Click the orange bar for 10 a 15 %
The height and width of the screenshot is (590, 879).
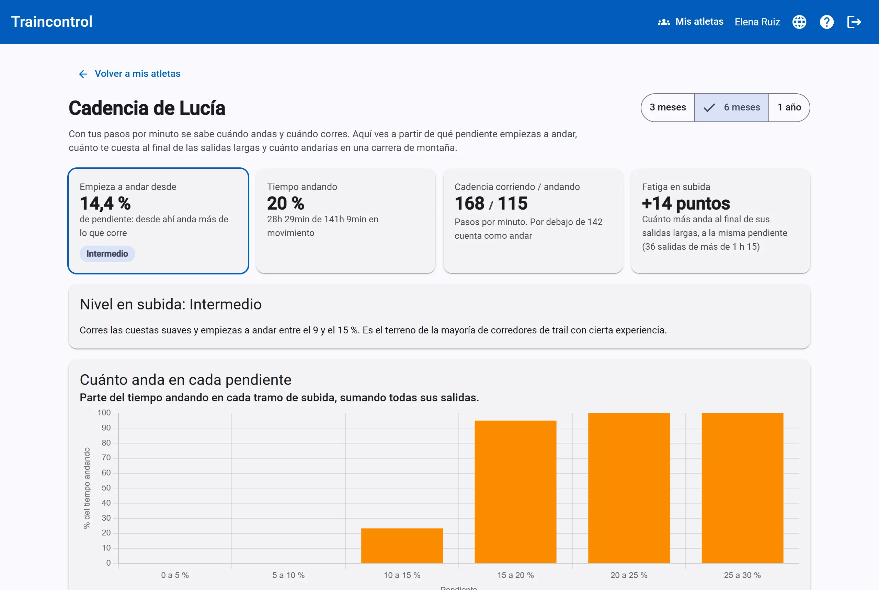tap(402, 546)
